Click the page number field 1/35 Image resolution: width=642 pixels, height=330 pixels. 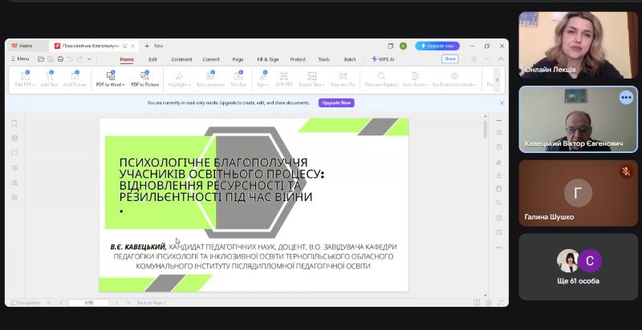[88, 303]
